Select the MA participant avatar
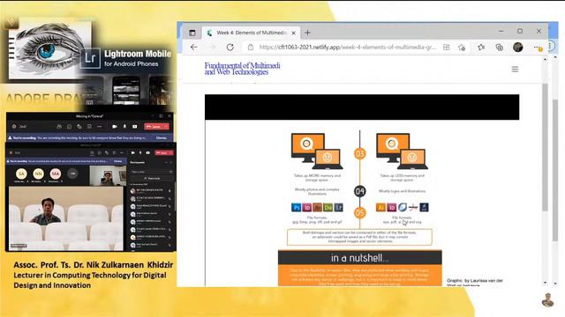Image resolution: width=565 pixels, height=317 pixels. (x=55, y=173)
